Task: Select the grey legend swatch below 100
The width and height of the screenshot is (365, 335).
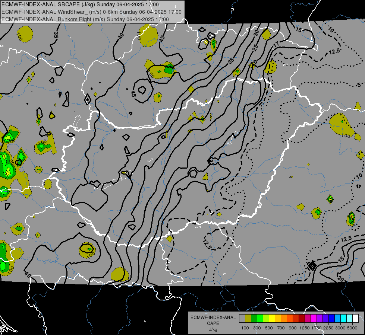Action: (242, 318)
